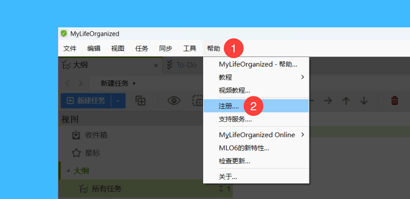Open the 视图 menu
Viewport: 410px width, 199px height.
(x=118, y=49)
